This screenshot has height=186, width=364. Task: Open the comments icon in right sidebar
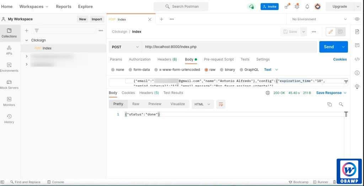[357, 45]
